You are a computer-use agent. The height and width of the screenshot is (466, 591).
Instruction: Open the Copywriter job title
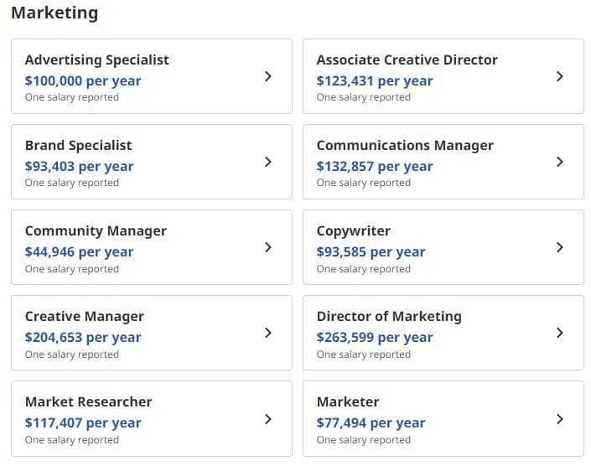[354, 231]
